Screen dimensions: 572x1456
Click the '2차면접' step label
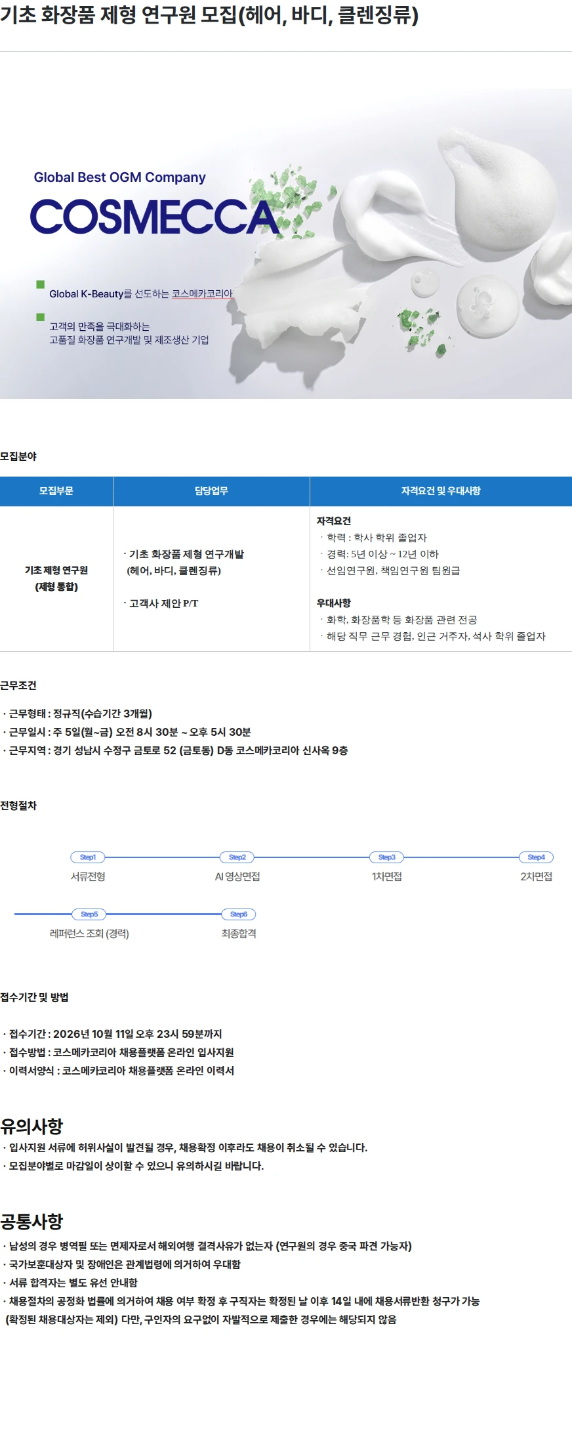pos(537,876)
